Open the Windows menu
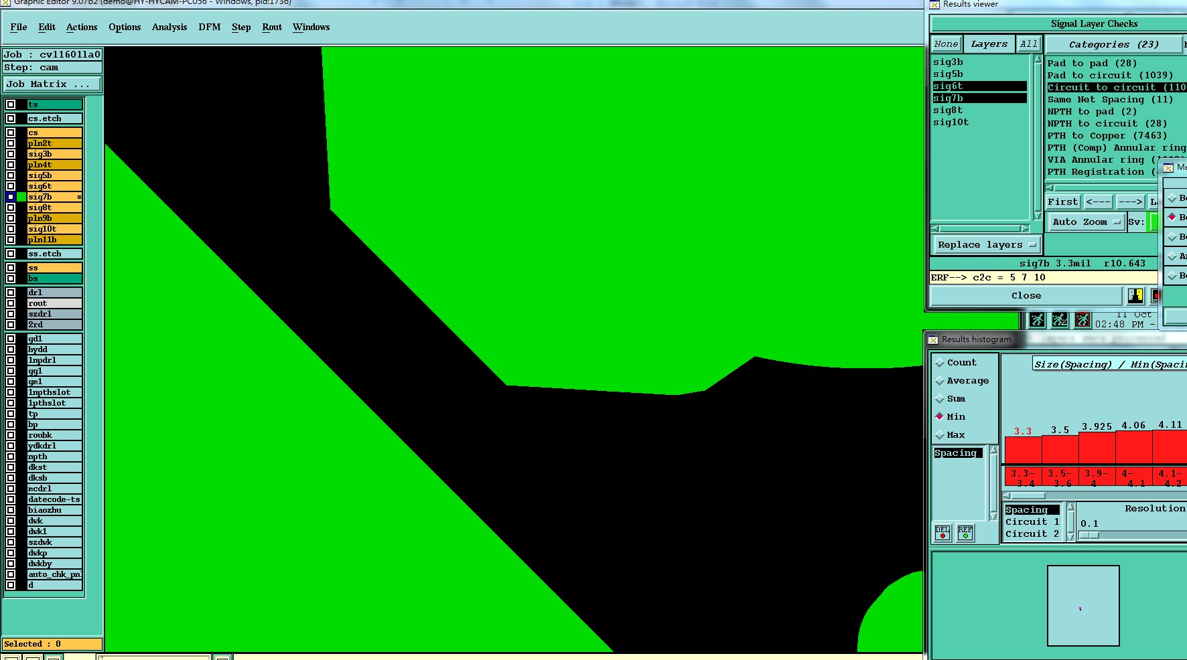 pyautogui.click(x=311, y=27)
